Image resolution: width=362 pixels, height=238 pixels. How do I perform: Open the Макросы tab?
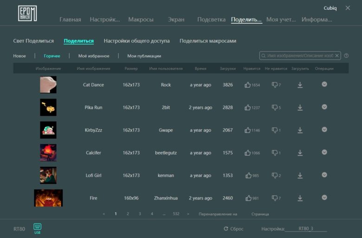pyautogui.click(x=141, y=20)
